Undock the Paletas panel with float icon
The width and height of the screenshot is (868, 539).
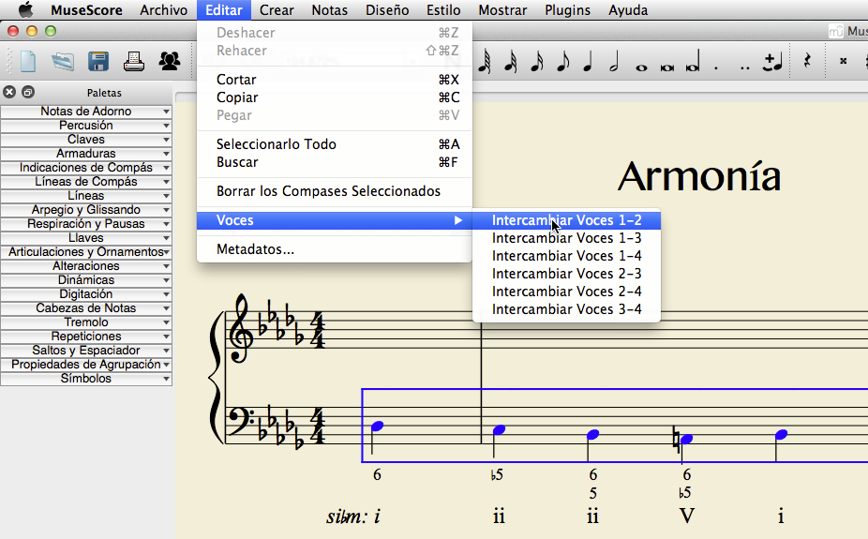tap(28, 92)
